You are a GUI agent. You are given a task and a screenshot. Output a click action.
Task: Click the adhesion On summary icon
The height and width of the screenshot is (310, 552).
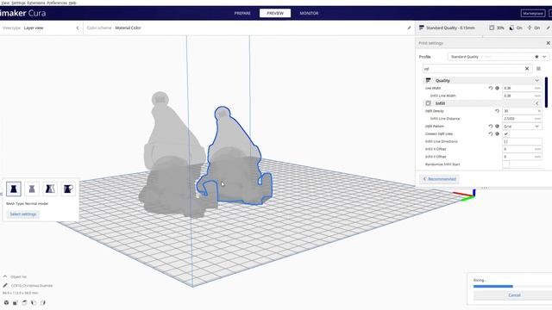tap(530, 28)
